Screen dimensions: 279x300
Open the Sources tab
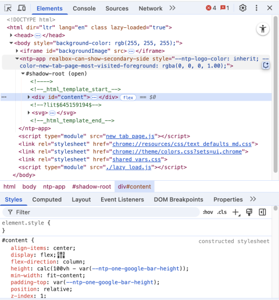coord(117,9)
